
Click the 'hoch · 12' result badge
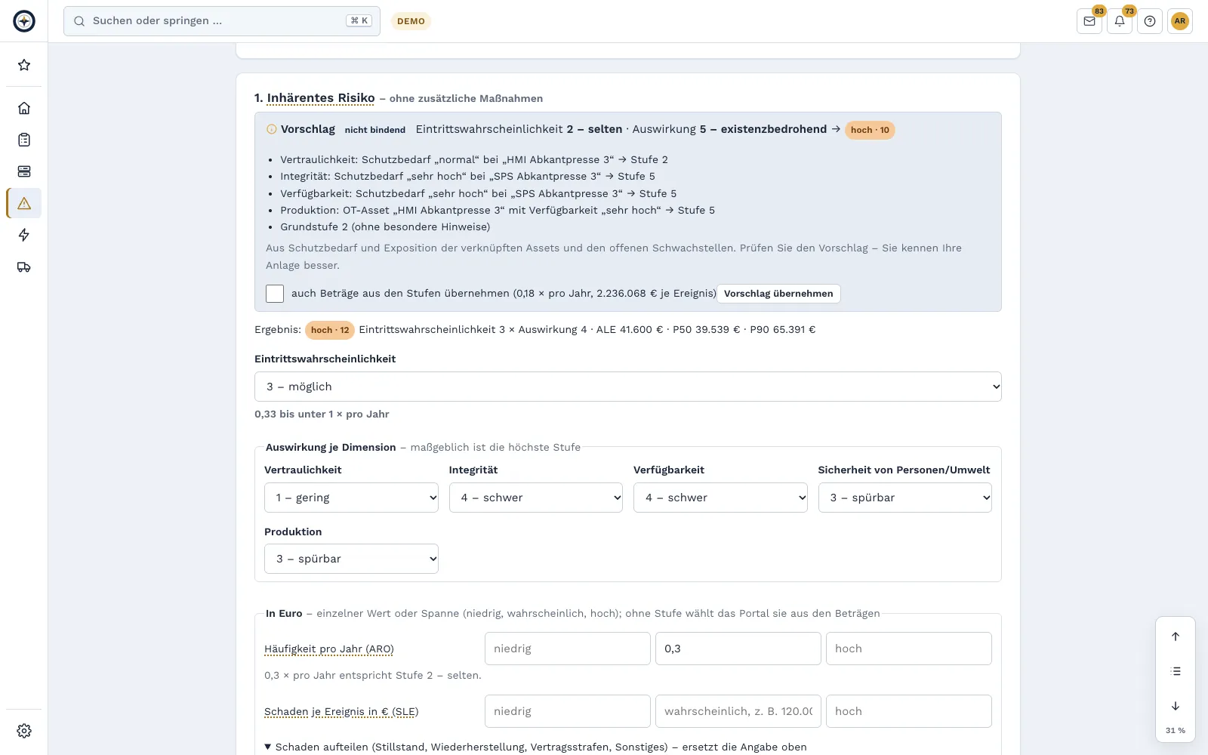(x=330, y=330)
